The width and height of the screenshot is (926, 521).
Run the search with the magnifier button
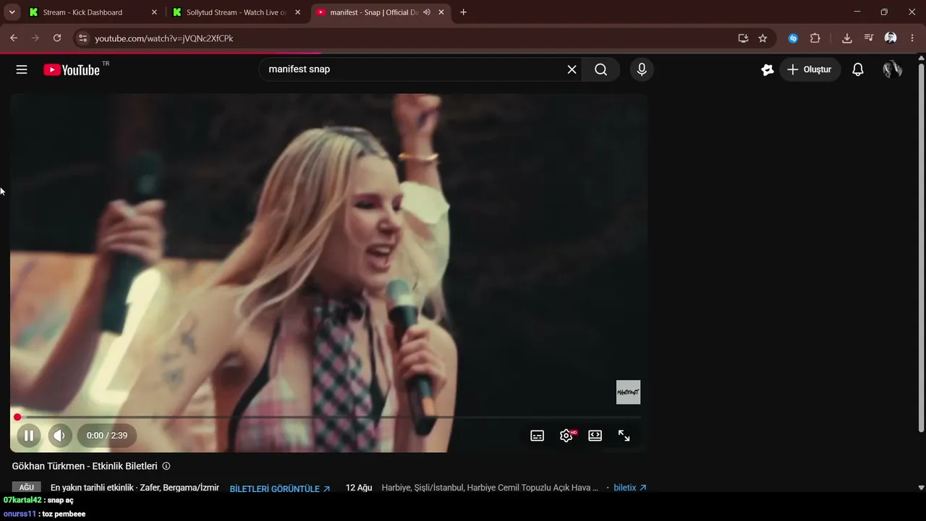[x=600, y=69]
